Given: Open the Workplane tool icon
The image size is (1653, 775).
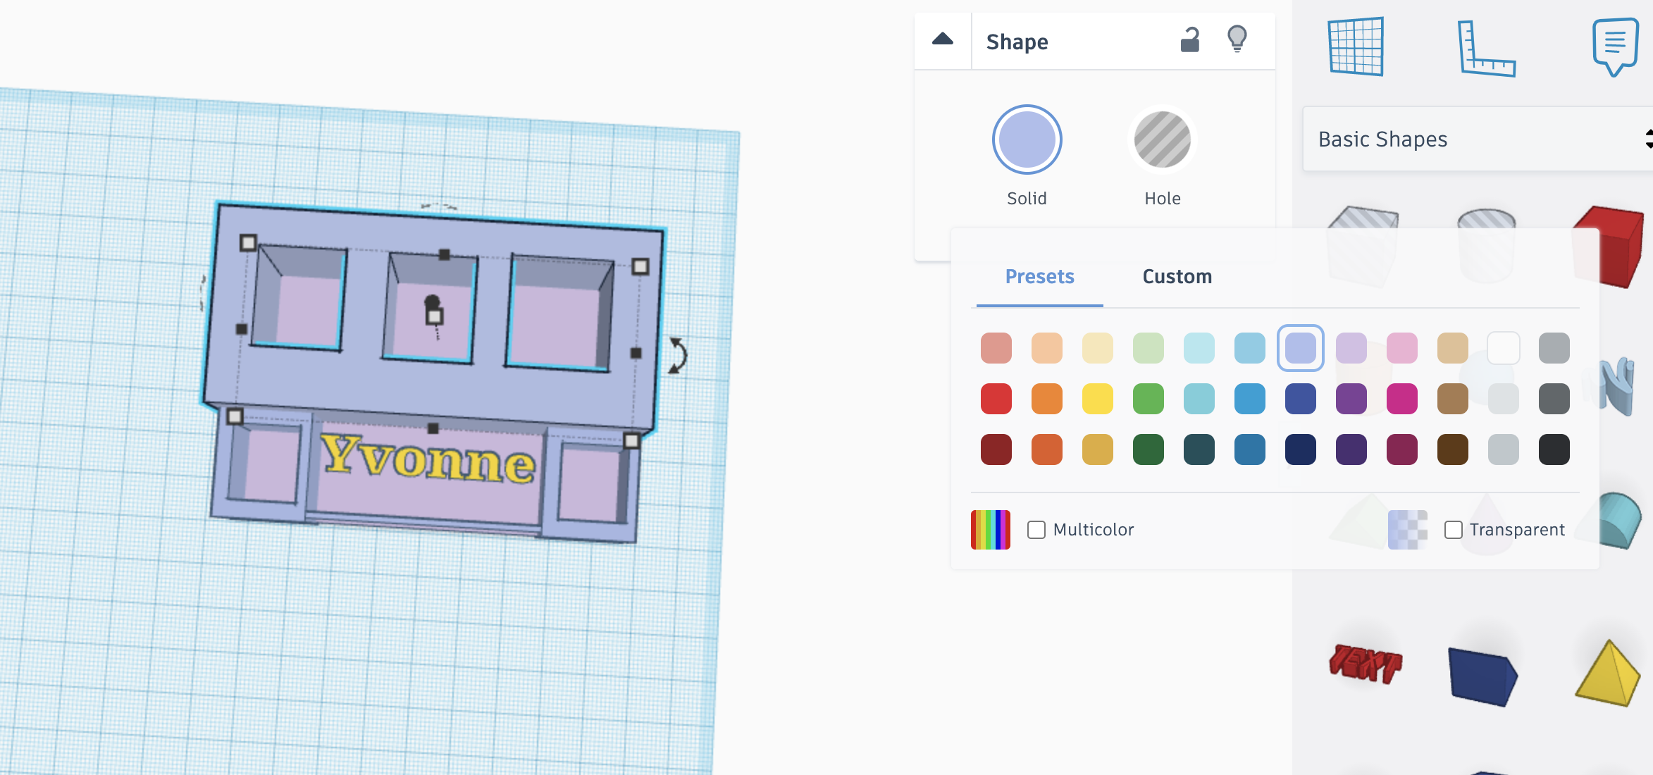Looking at the screenshot, I should click(1356, 46).
